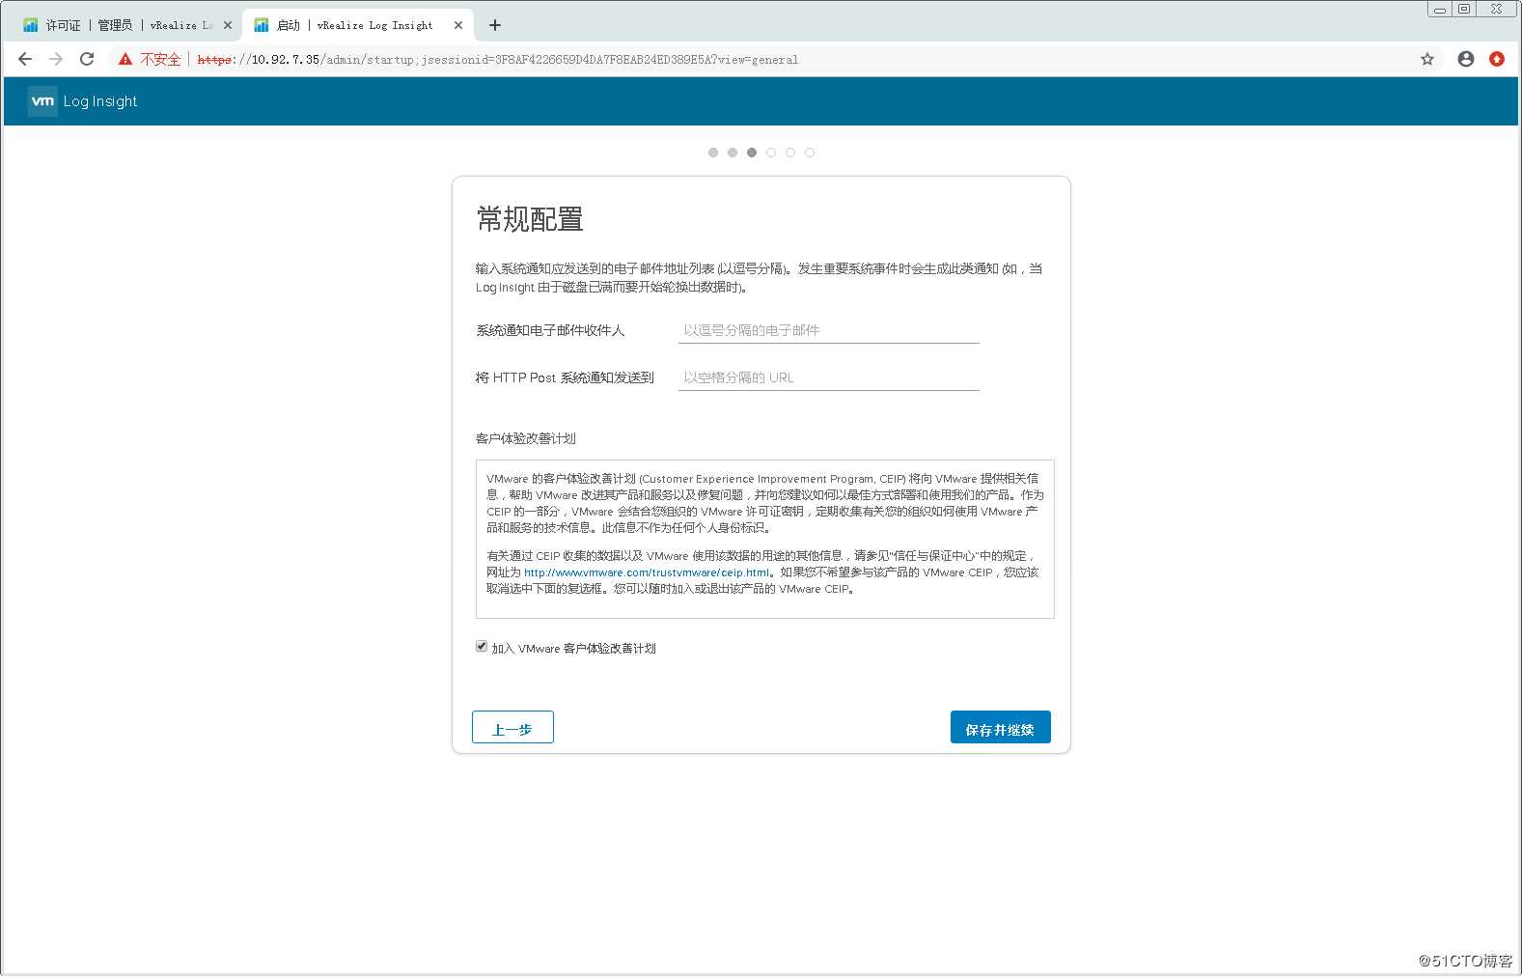Close the license administrator tab
Image resolution: width=1522 pixels, height=977 pixels.
[x=228, y=25]
